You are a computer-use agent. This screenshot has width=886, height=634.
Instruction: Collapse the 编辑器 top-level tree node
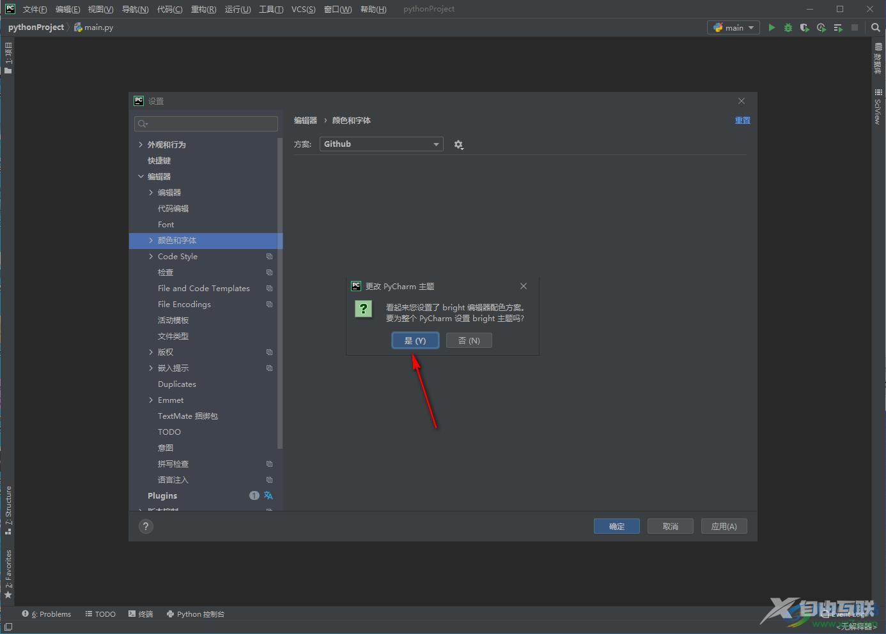(141, 177)
